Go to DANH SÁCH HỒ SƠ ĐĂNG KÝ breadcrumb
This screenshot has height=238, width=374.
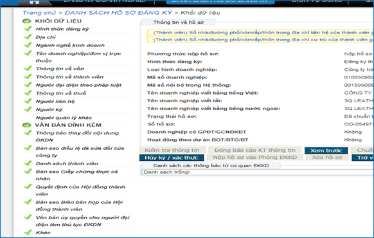click(118, 13)
